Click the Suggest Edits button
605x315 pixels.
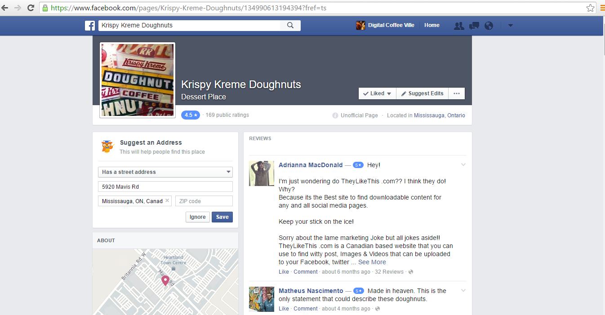click(422, 93)
